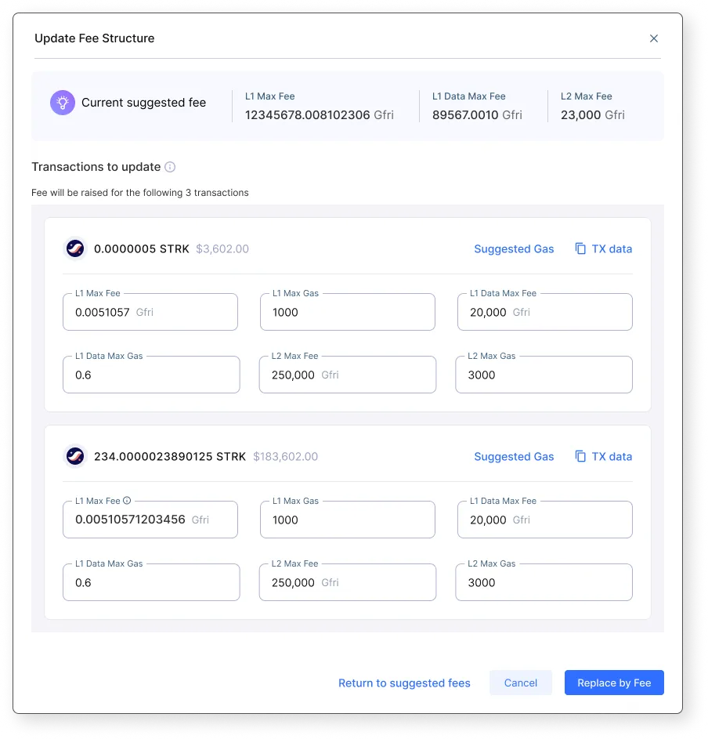The image size is (708, 739).
Task: Close the Update Fee Structure dialog
Action: [x=653, y=38]
